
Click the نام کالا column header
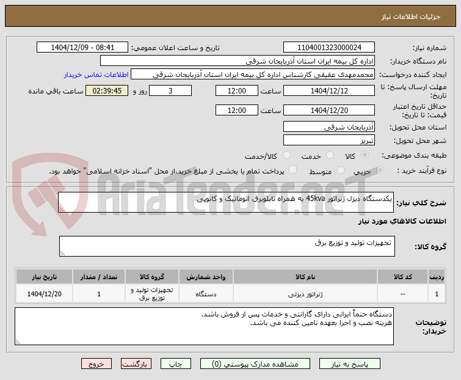click(x=305, y=277)
